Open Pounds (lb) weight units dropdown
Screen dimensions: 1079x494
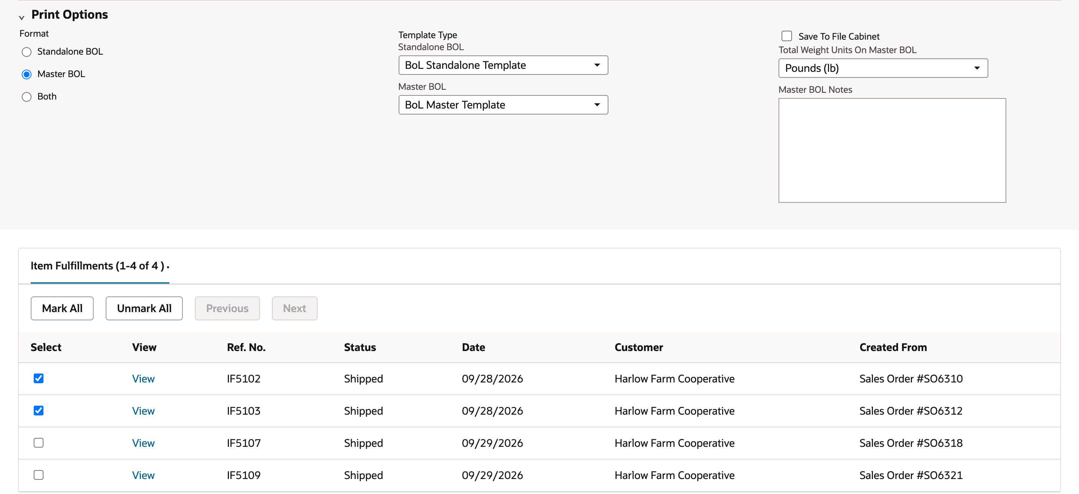(x=883, y=68)
